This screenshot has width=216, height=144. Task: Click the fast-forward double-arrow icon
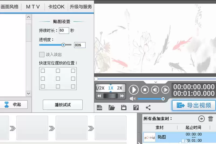pos(122,96)
